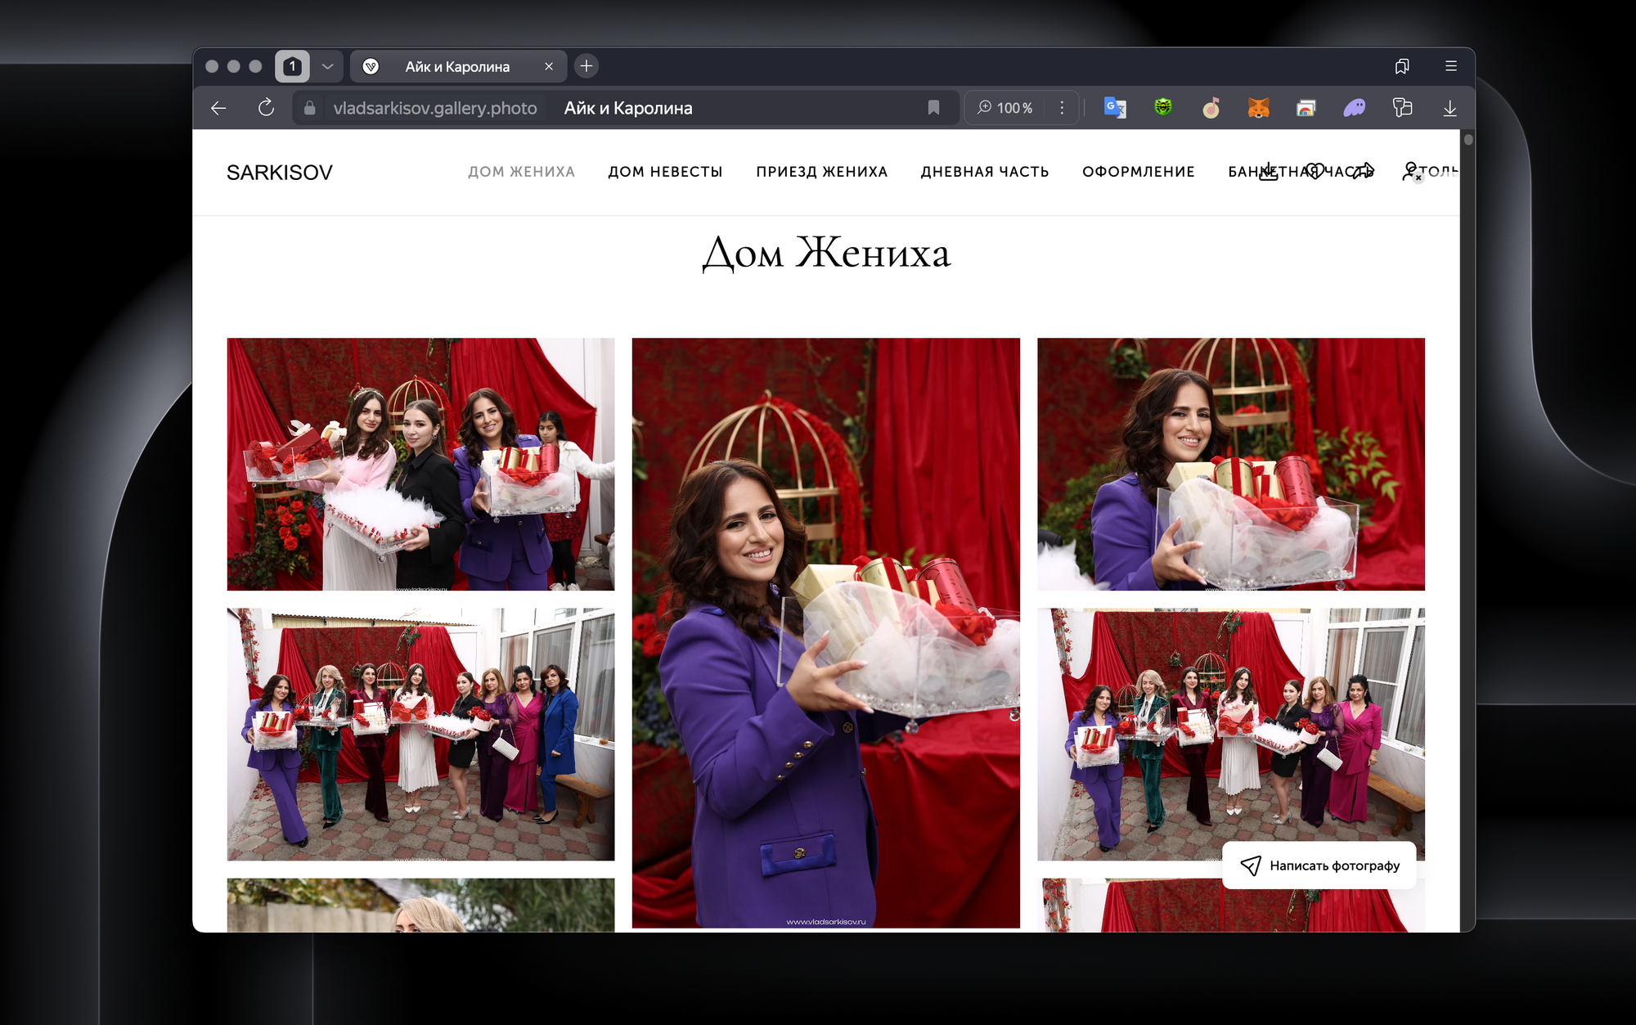Open the purple ghost wallet extension
Screen dimensions: 1636x1025
[1354, 108]
